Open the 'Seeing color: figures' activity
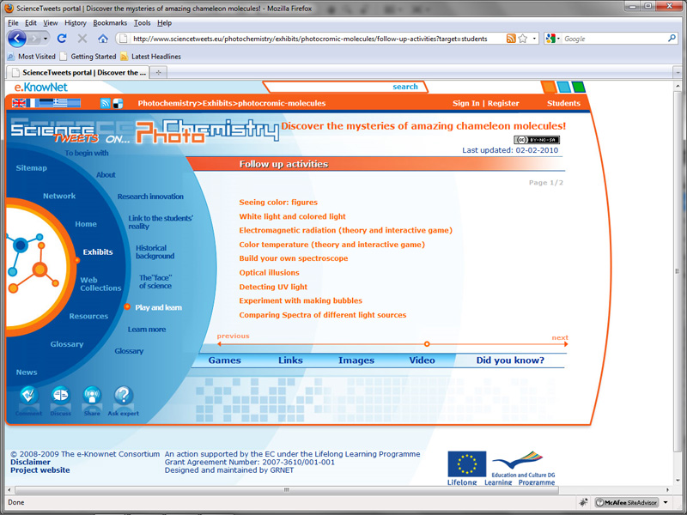The height and width of the screenshot is (515, 687). (x=278, y=203)
